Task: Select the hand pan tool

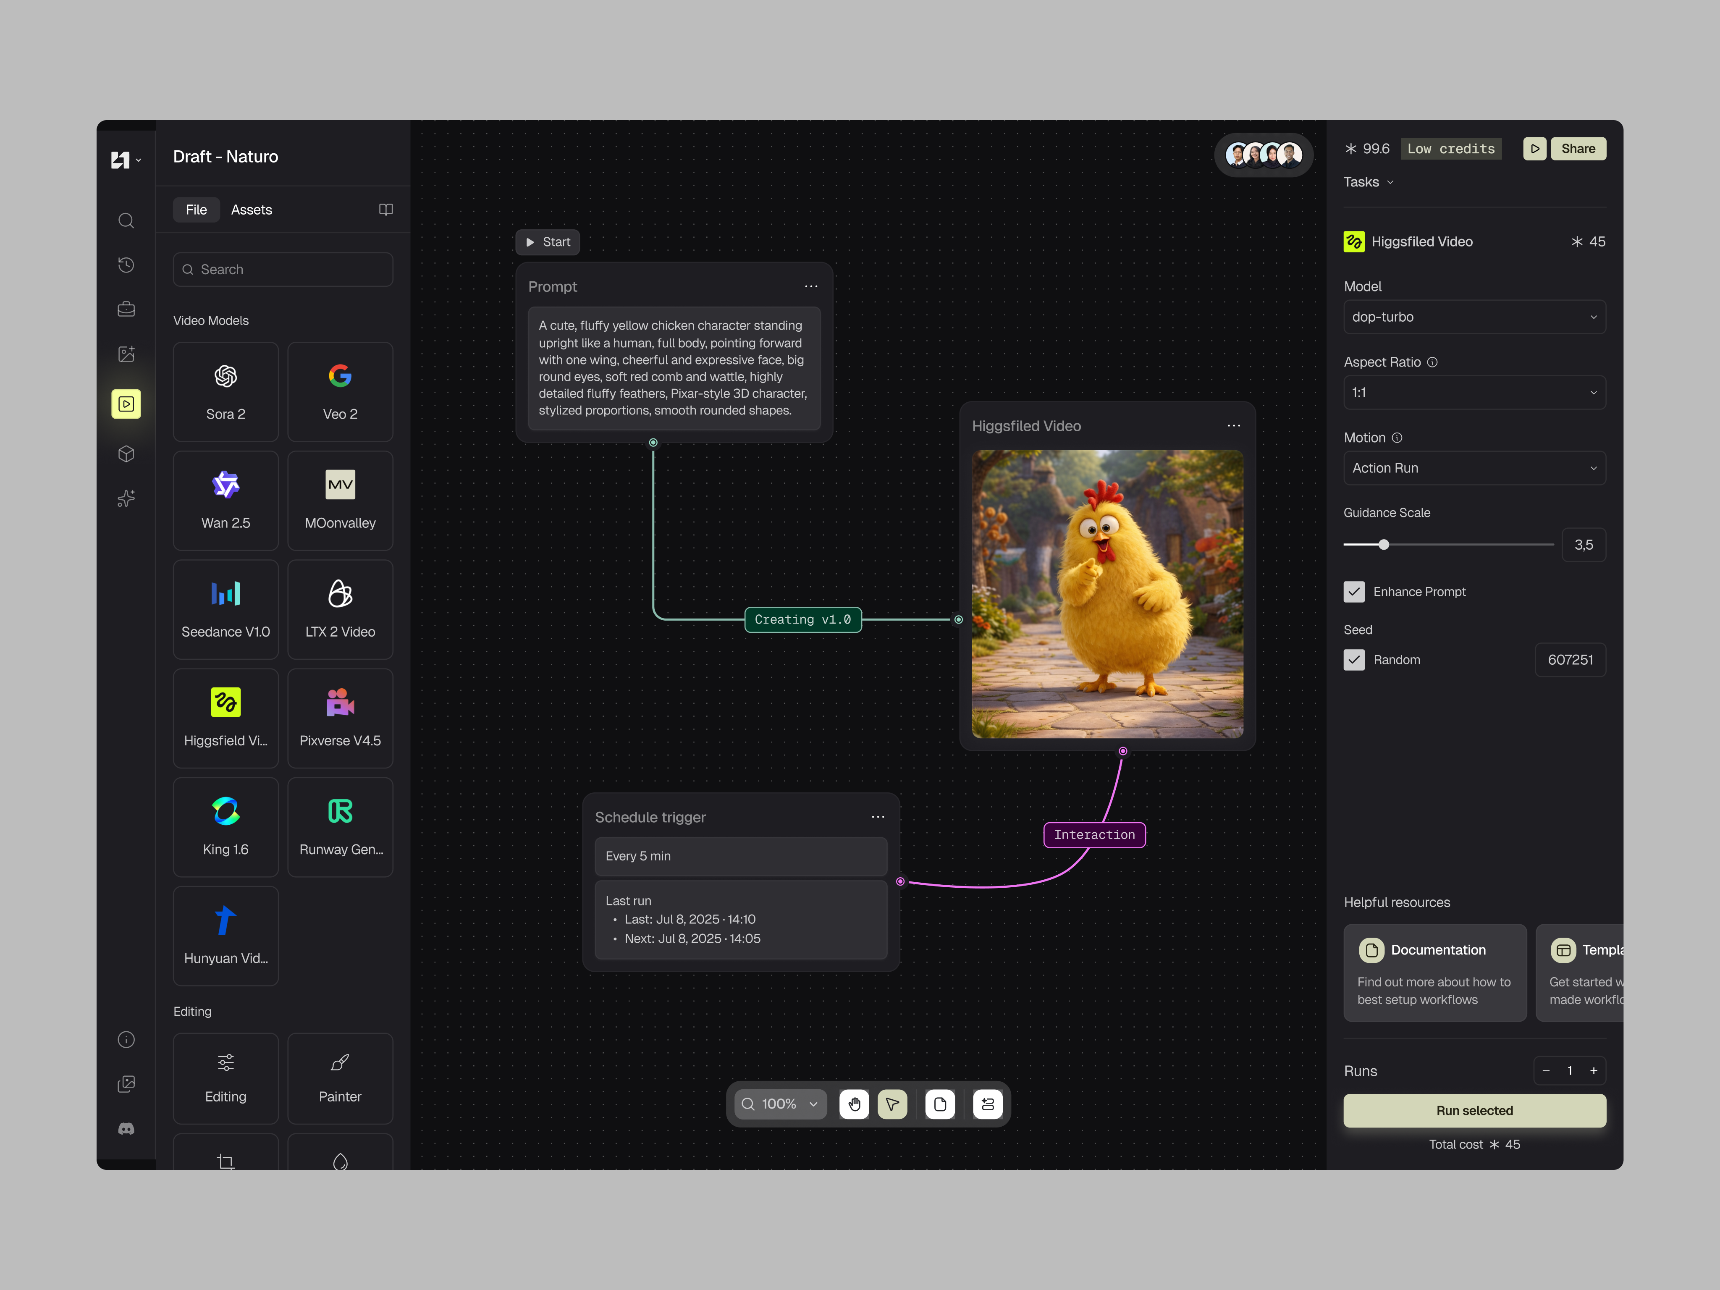Action: (854, 1104)
